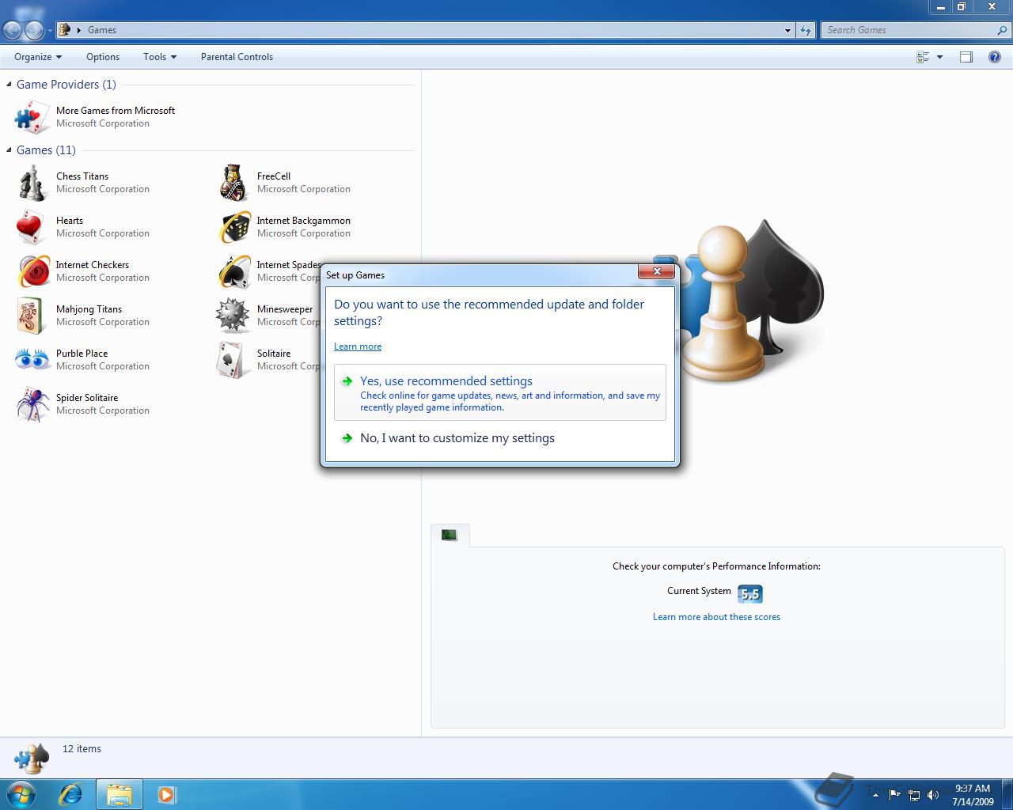Toggle the preview pane icon

click(x=966, y=57)
